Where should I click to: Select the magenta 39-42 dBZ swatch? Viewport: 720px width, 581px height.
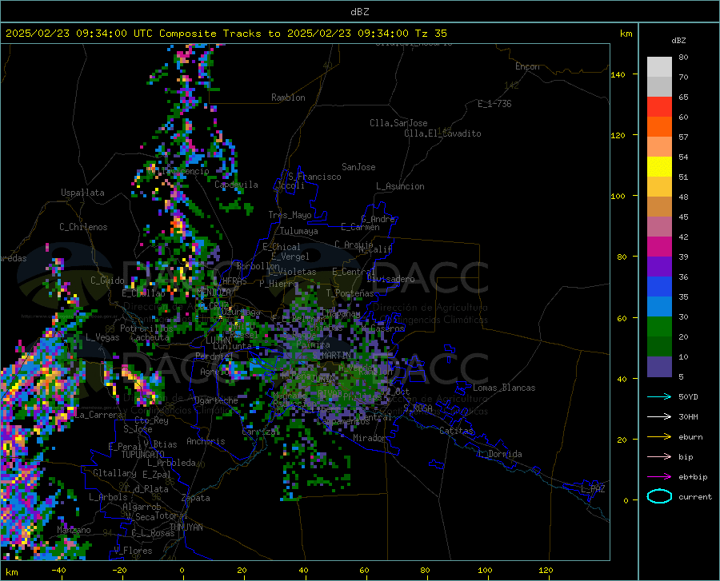click(659, 247)
